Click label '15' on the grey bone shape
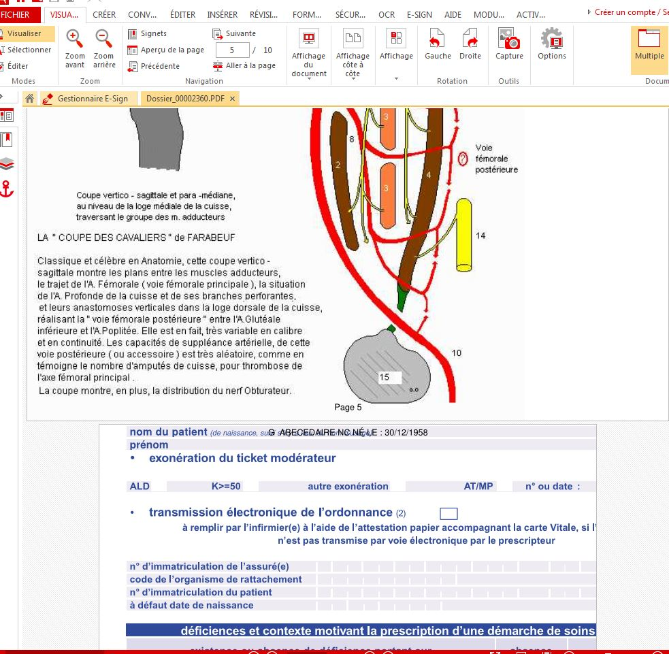 pos(385,377)
